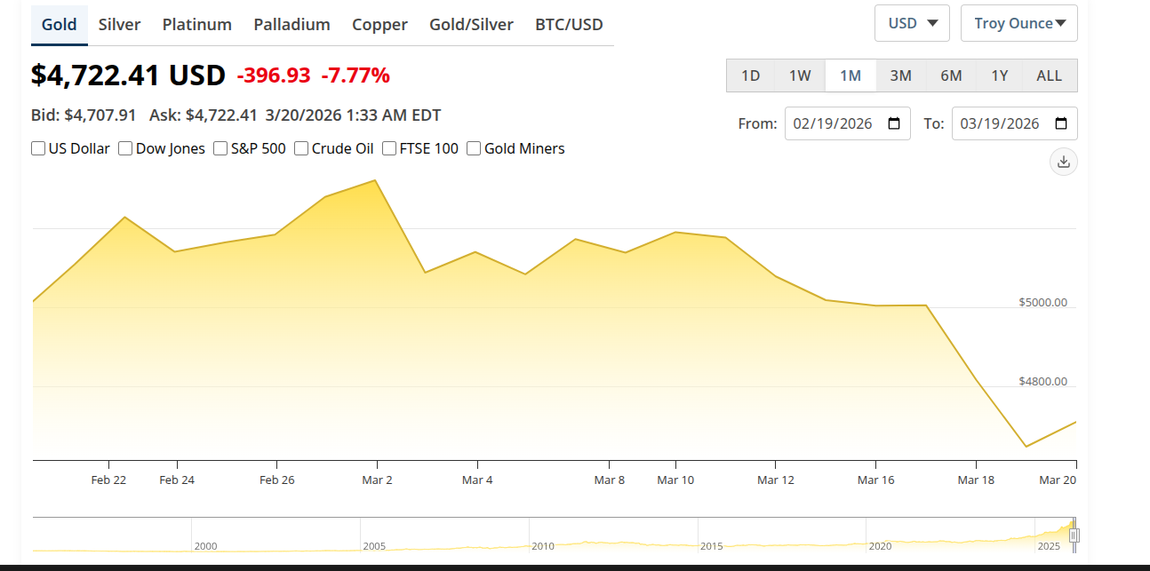
Task: Grab the range navigator handle at 2025
Action: [x=1074, y=535]
